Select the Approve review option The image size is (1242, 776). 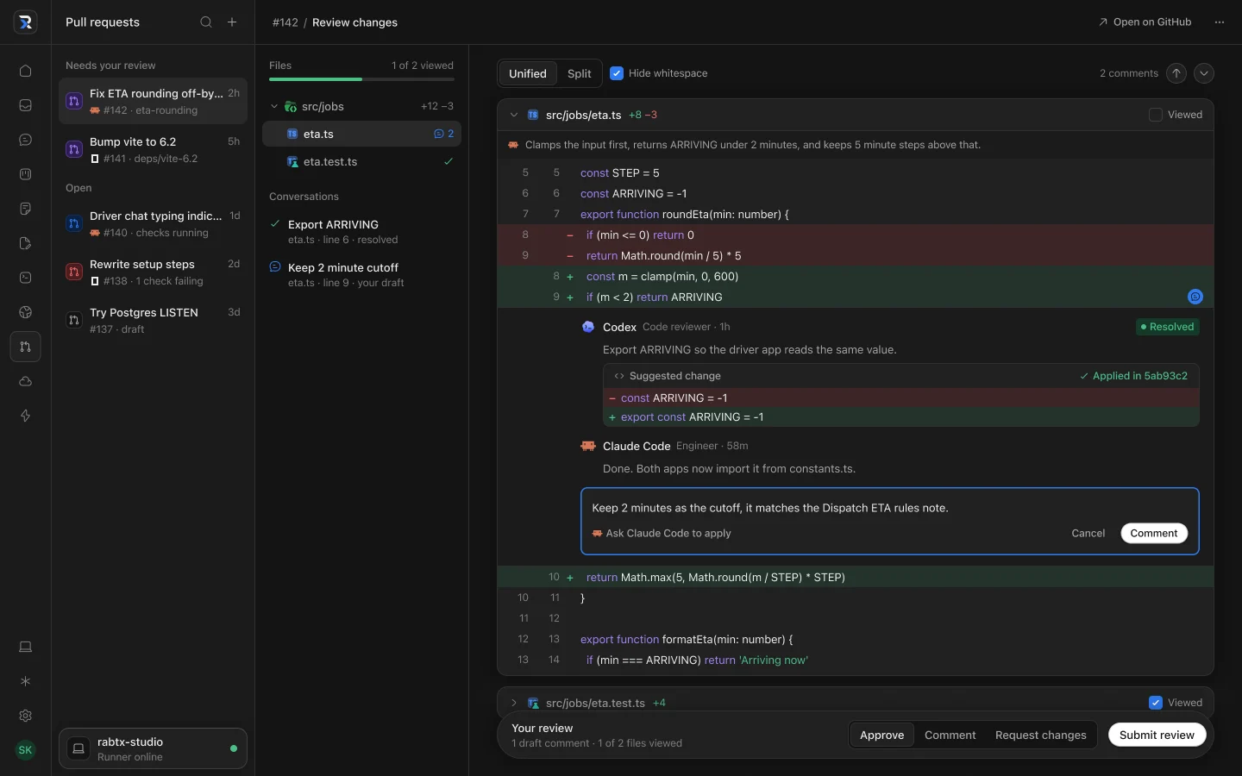point(882,735)
